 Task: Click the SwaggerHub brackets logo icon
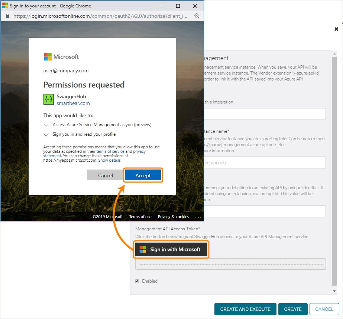[x=48, y=99]
